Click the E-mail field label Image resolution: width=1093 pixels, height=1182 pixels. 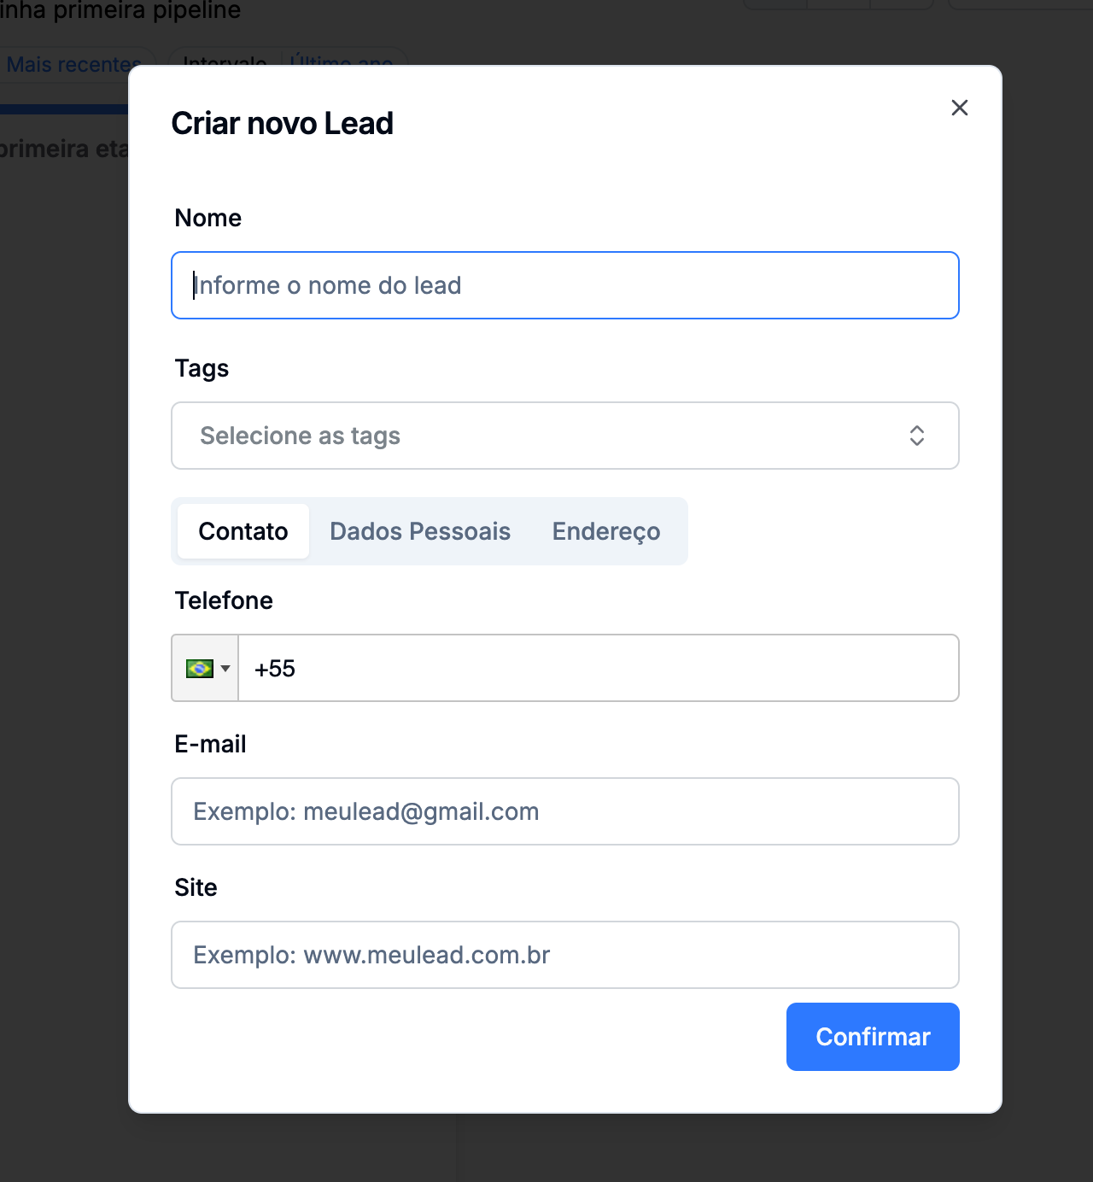(x=210, y=744)
